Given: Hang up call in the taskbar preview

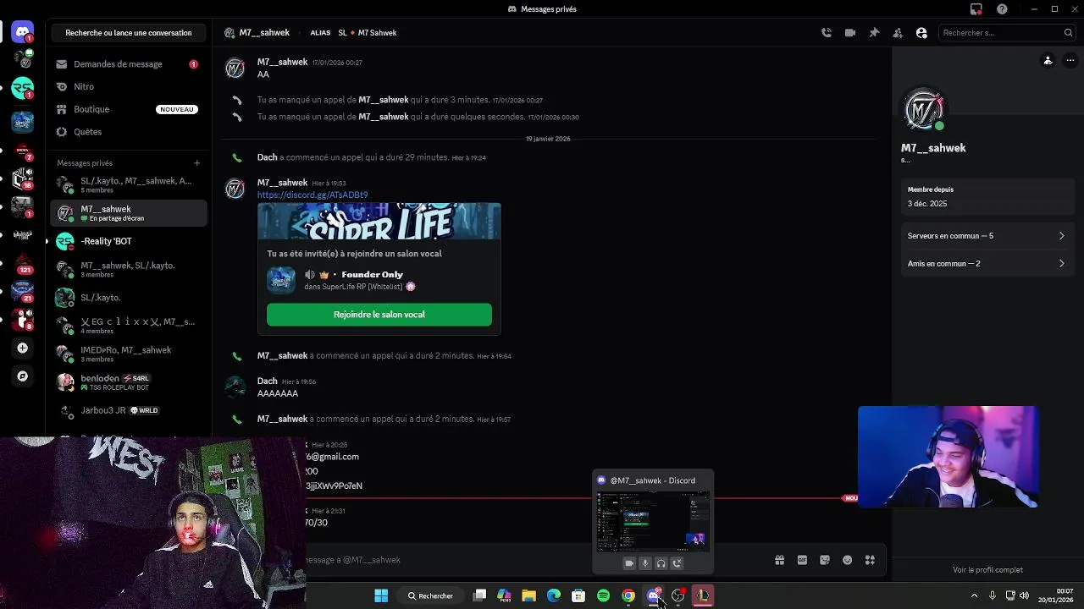Looking at the screenshot, I should (x=677, y=563).
